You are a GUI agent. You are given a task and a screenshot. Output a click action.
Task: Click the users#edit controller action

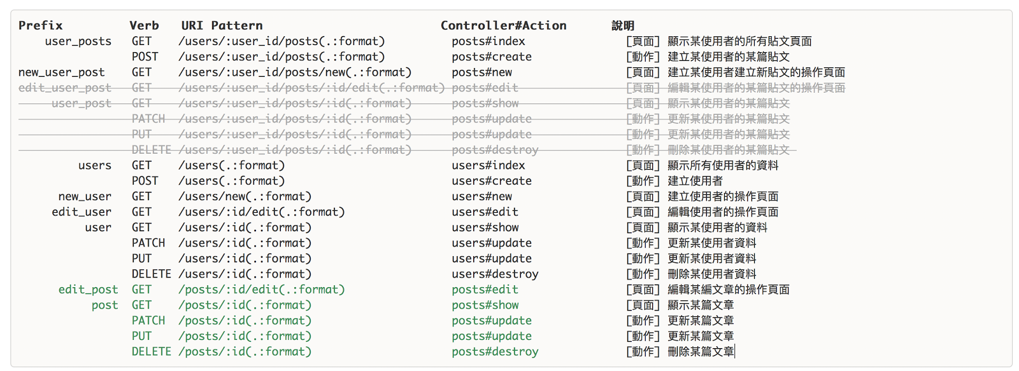click(x=485, y=212)
